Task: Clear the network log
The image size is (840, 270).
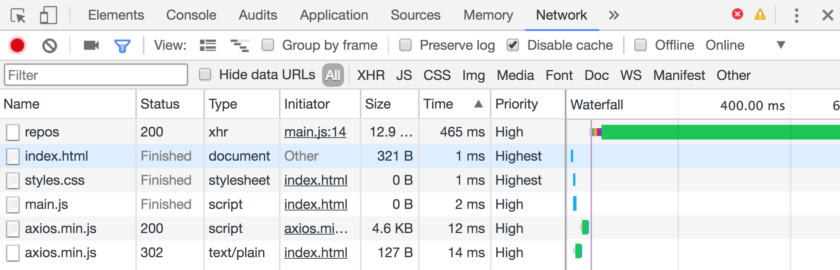Action: tap(50, 46)
